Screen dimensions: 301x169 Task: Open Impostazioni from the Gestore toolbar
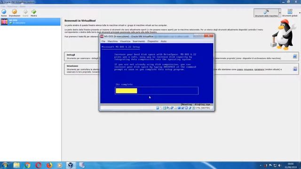[15, 13]
